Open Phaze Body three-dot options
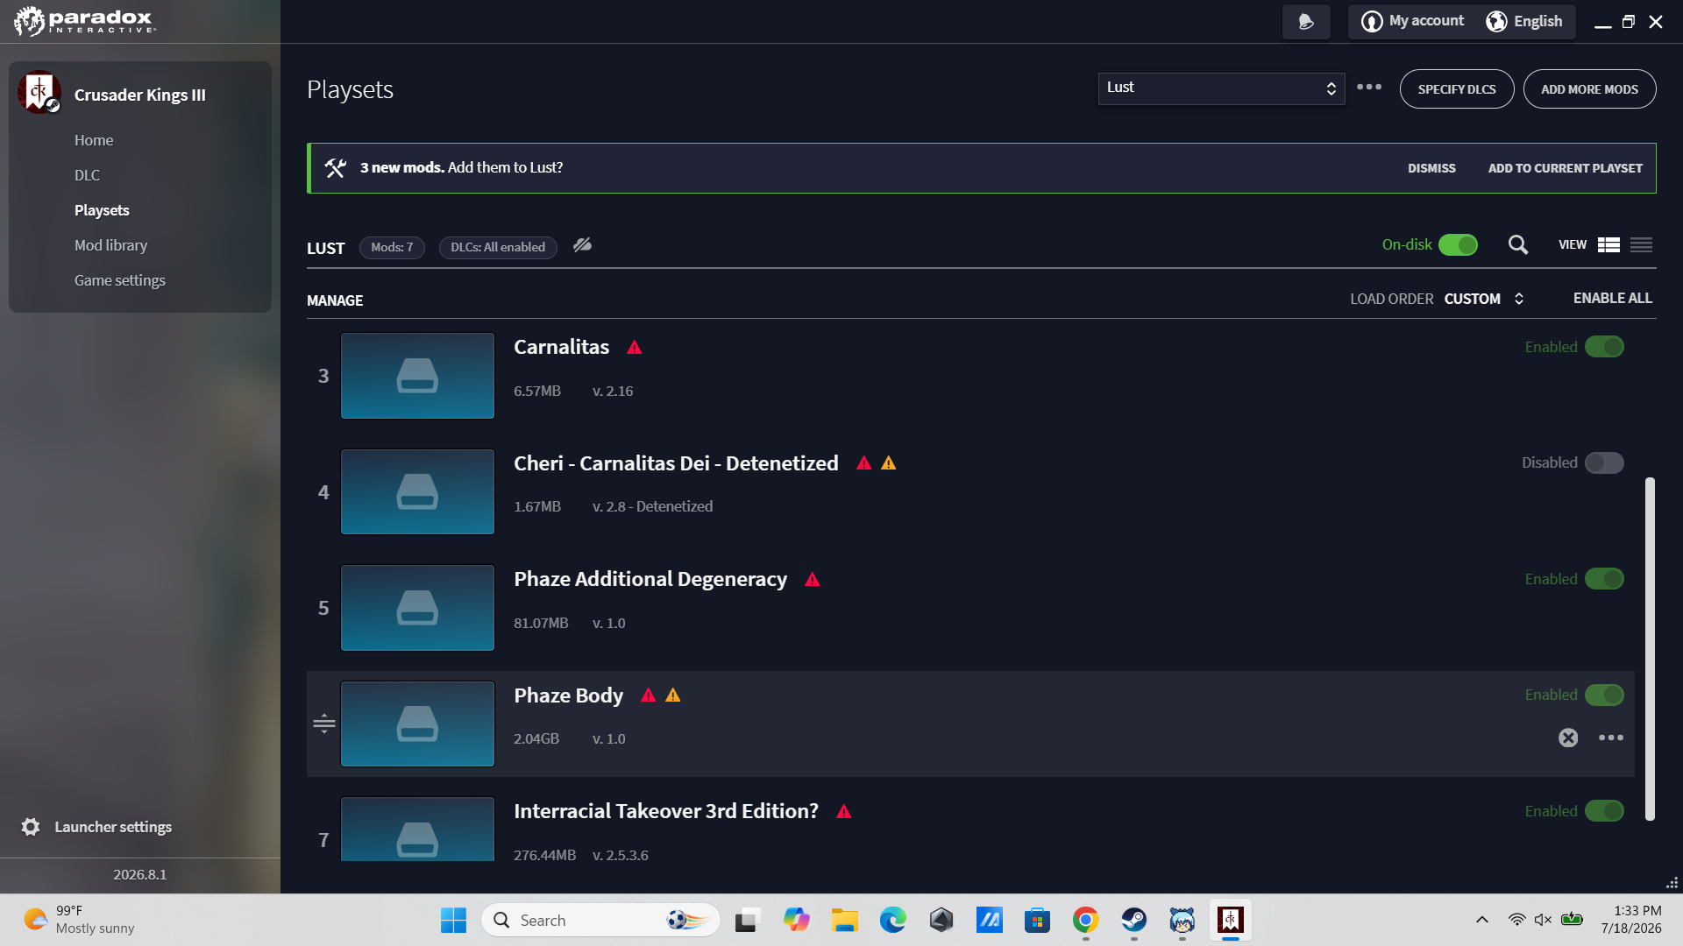The width and height of the screenshot is (1683, 946). pos(1611,738)
